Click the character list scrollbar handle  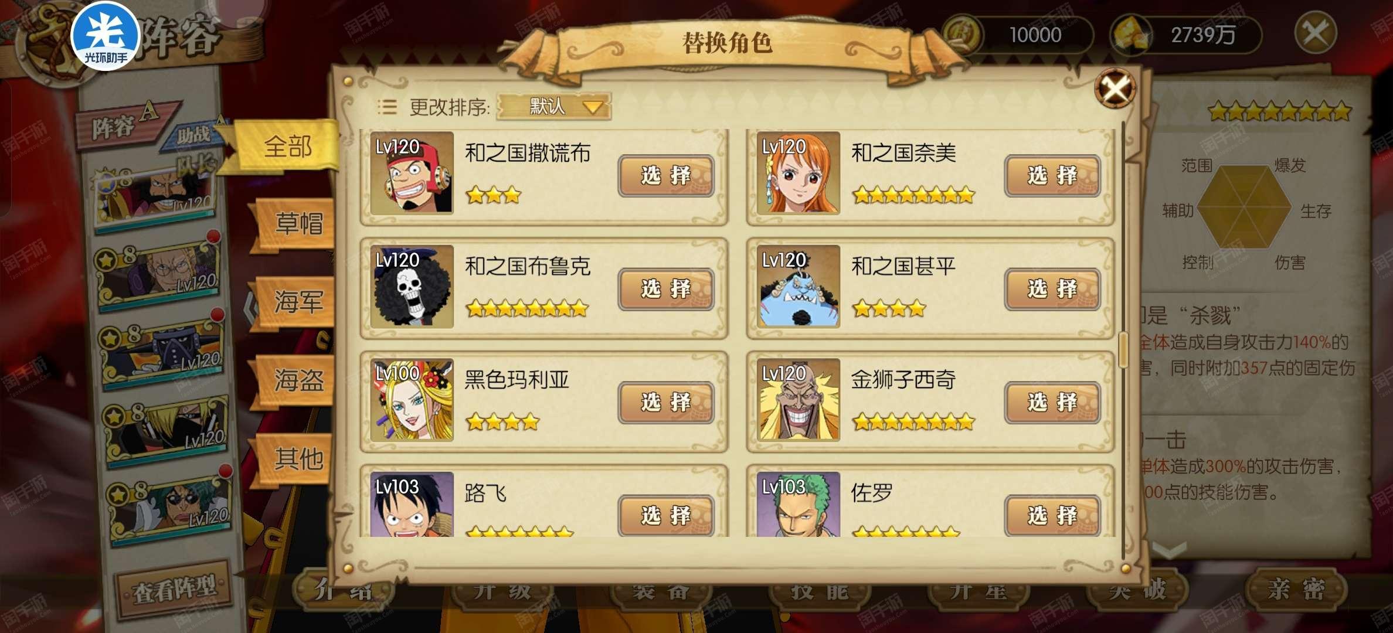(x=1123, y=350)
